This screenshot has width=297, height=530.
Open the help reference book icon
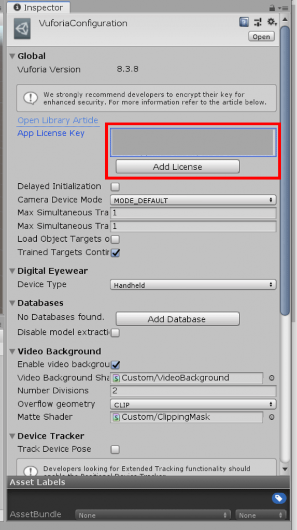coord(244,22)
